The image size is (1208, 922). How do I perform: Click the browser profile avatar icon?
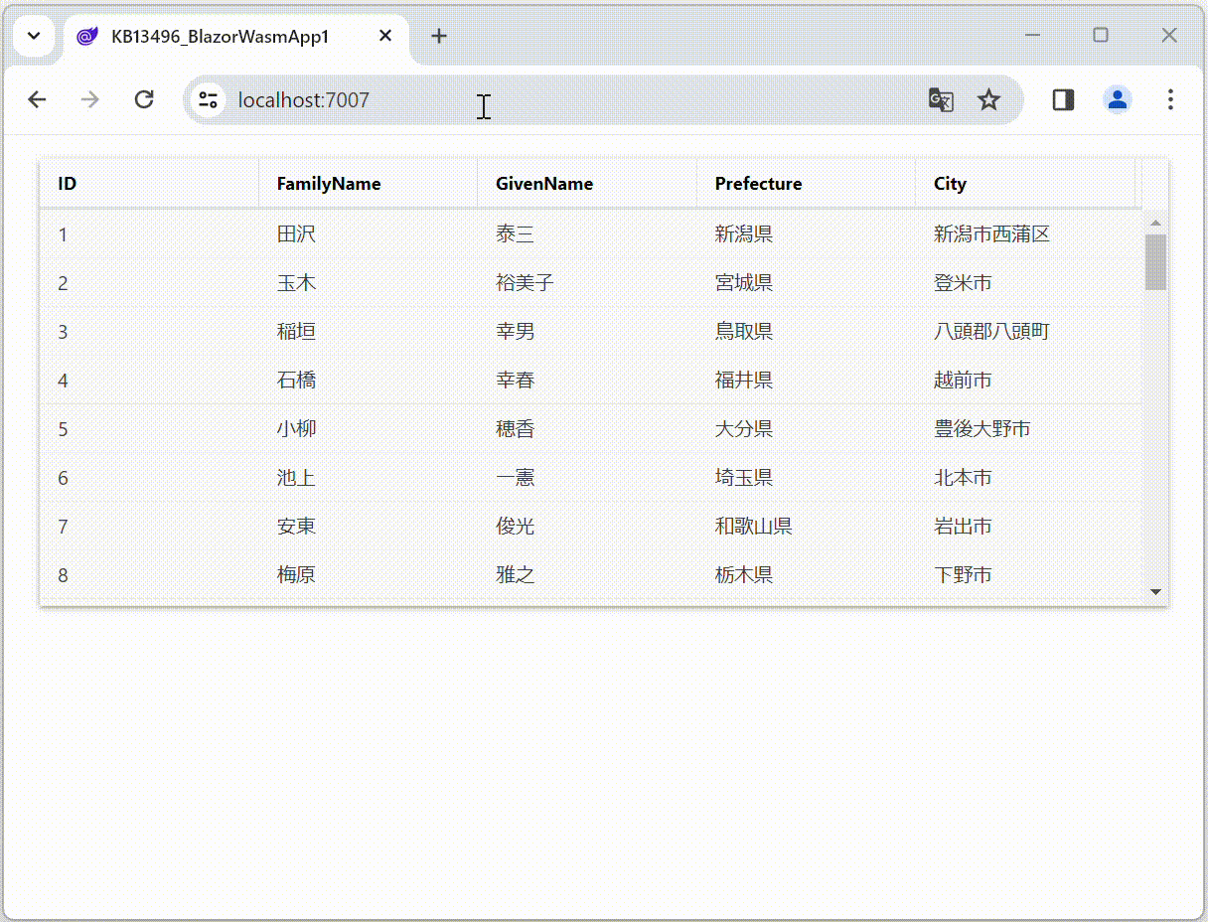coord(1117,99)
